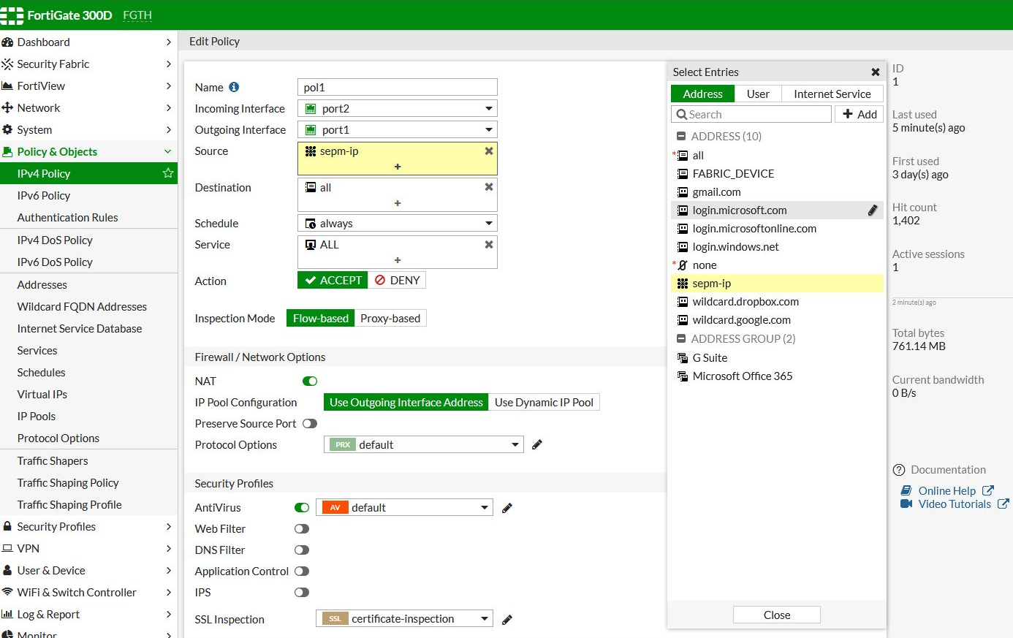
Task: Open the Protocol Options default dropdown
Action: pyautogui.click(x=424, y=444)
